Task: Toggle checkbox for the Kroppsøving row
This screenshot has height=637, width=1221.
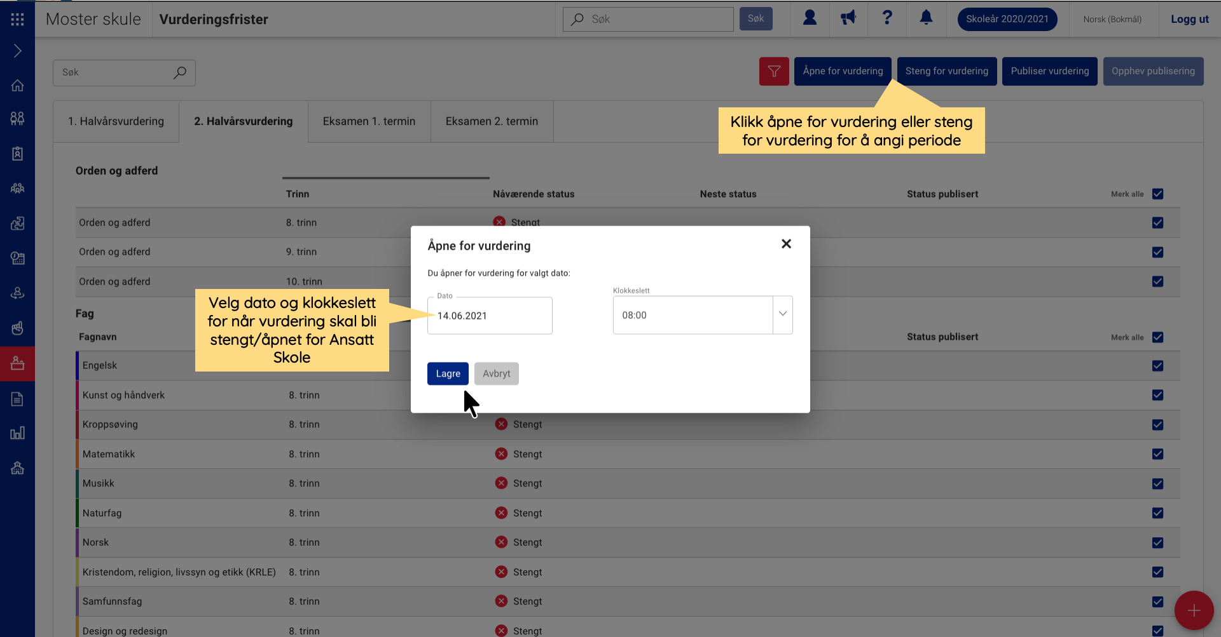Action: coord(1157,425)
